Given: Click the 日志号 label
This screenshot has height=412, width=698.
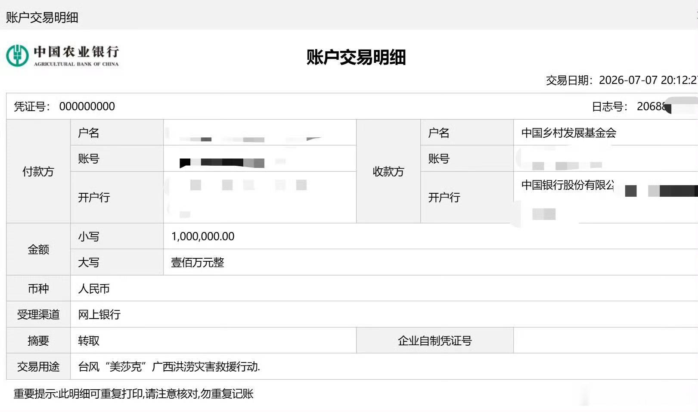Looking at the screenshot, I should point(609,106).
